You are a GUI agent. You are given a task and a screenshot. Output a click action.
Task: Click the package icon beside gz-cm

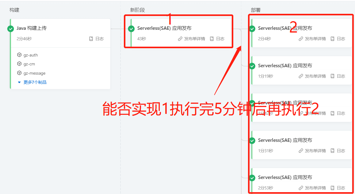19,64
